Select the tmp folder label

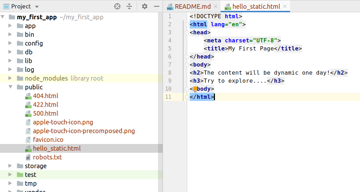pos(31,184)
